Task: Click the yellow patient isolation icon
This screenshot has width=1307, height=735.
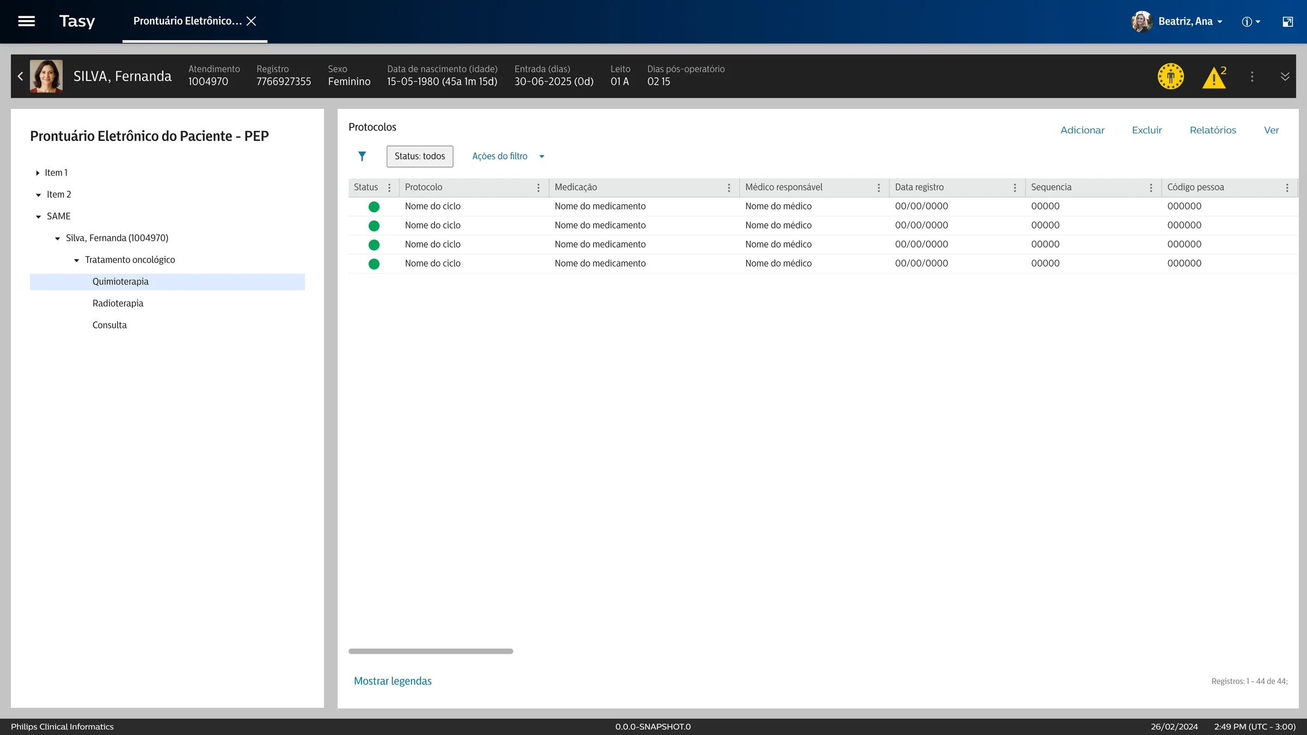Action: click(1171, 76)
